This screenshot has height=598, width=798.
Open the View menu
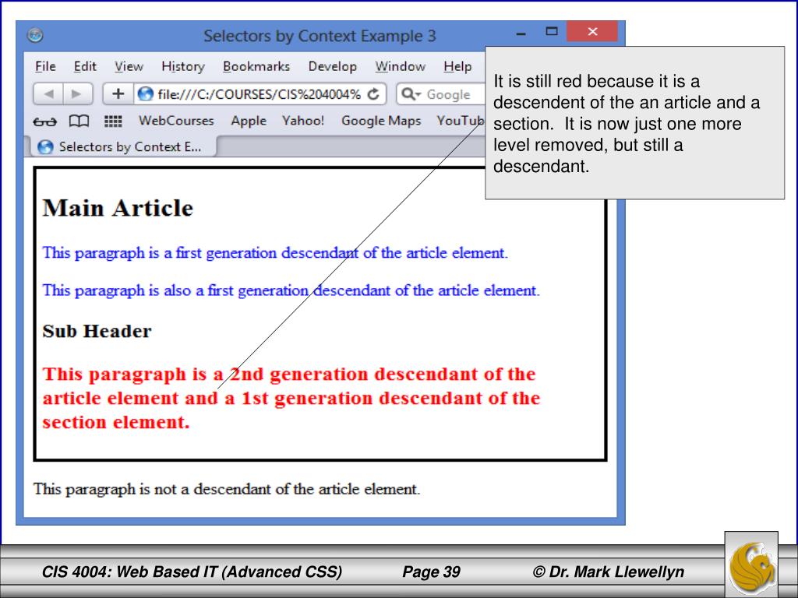[129, 67]
